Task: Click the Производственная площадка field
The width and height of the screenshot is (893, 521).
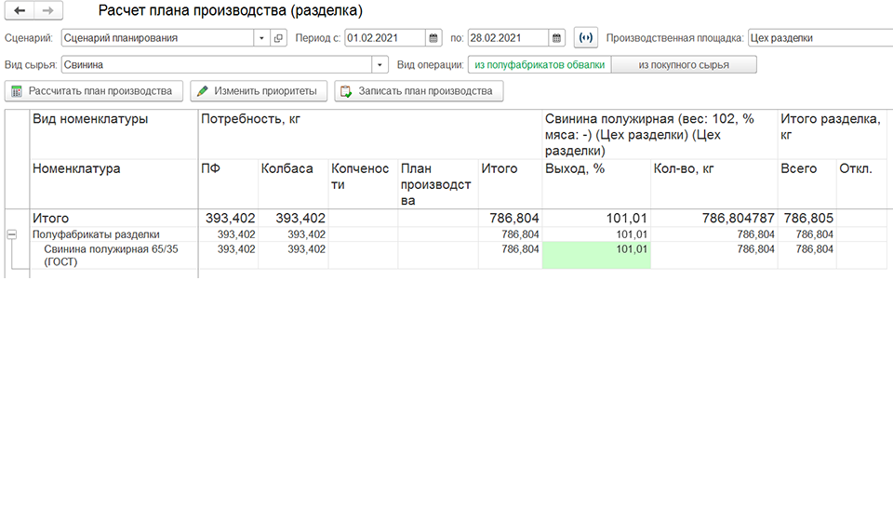Action: point(820,38)
